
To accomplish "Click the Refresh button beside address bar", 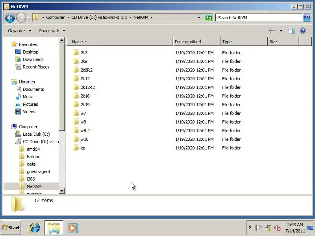I will (209, 18).
